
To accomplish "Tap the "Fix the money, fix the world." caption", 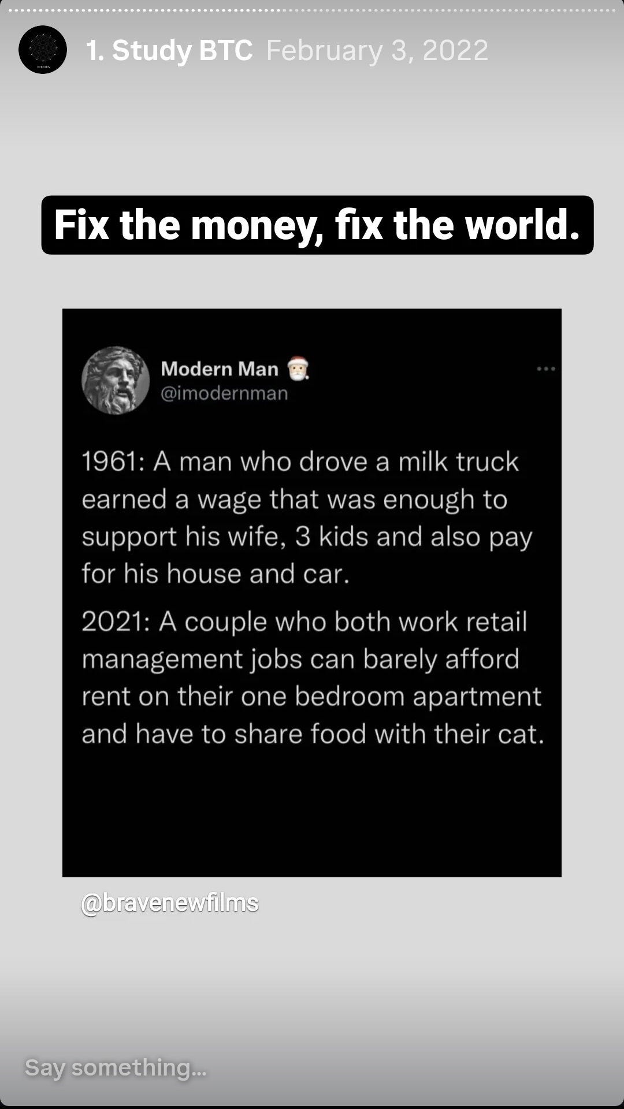I will pyautogui.click(x=317, y=225).
